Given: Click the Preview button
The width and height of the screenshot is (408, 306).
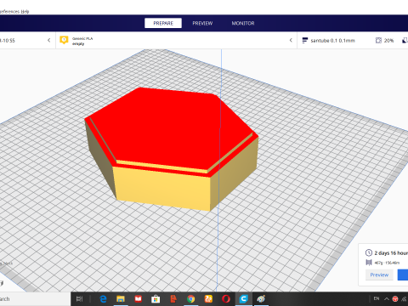Looking at the screenshot, I should tap(379, 275).
